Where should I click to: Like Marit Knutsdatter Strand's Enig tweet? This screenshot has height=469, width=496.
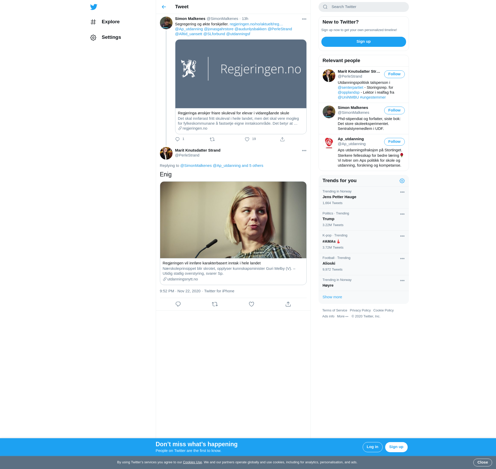point(251,304)
